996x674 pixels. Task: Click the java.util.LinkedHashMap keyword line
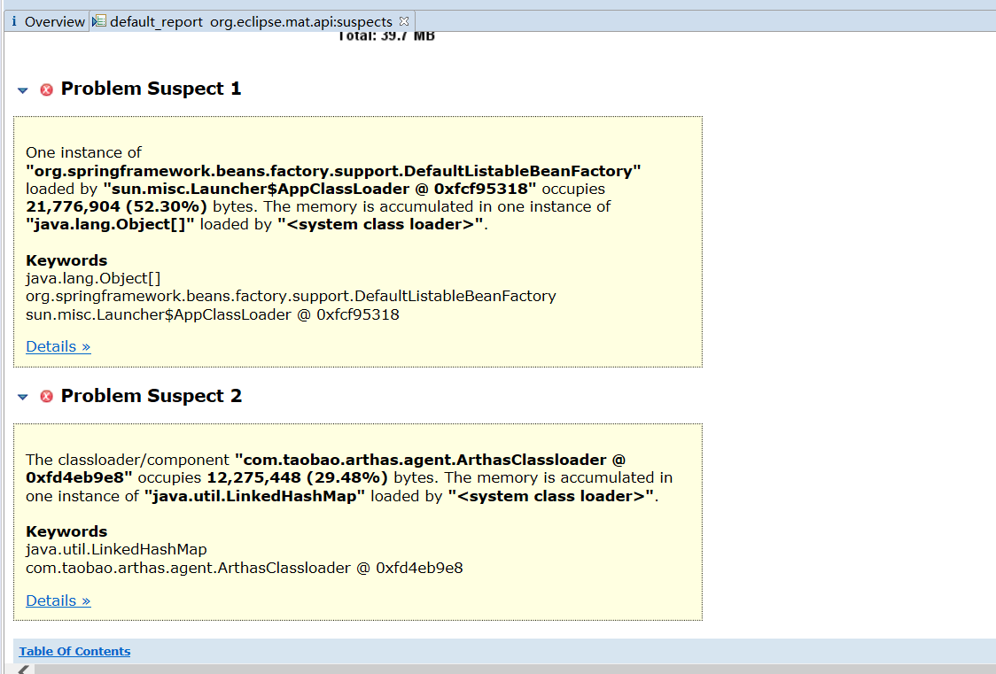116,549
